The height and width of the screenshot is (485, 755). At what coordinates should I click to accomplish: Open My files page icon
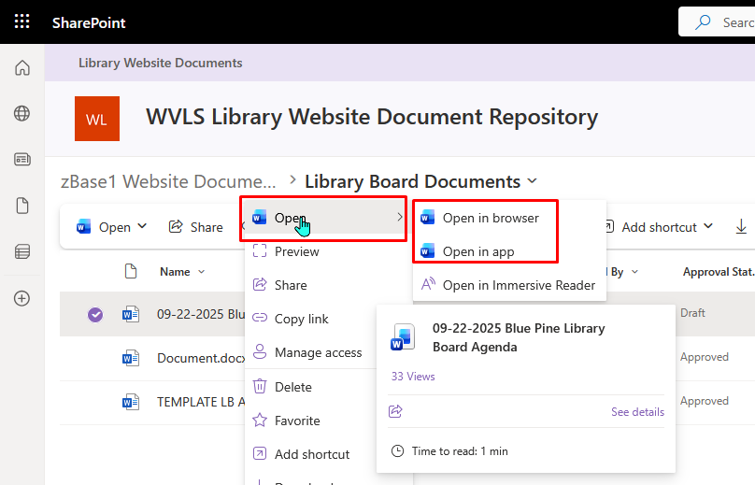22,206
